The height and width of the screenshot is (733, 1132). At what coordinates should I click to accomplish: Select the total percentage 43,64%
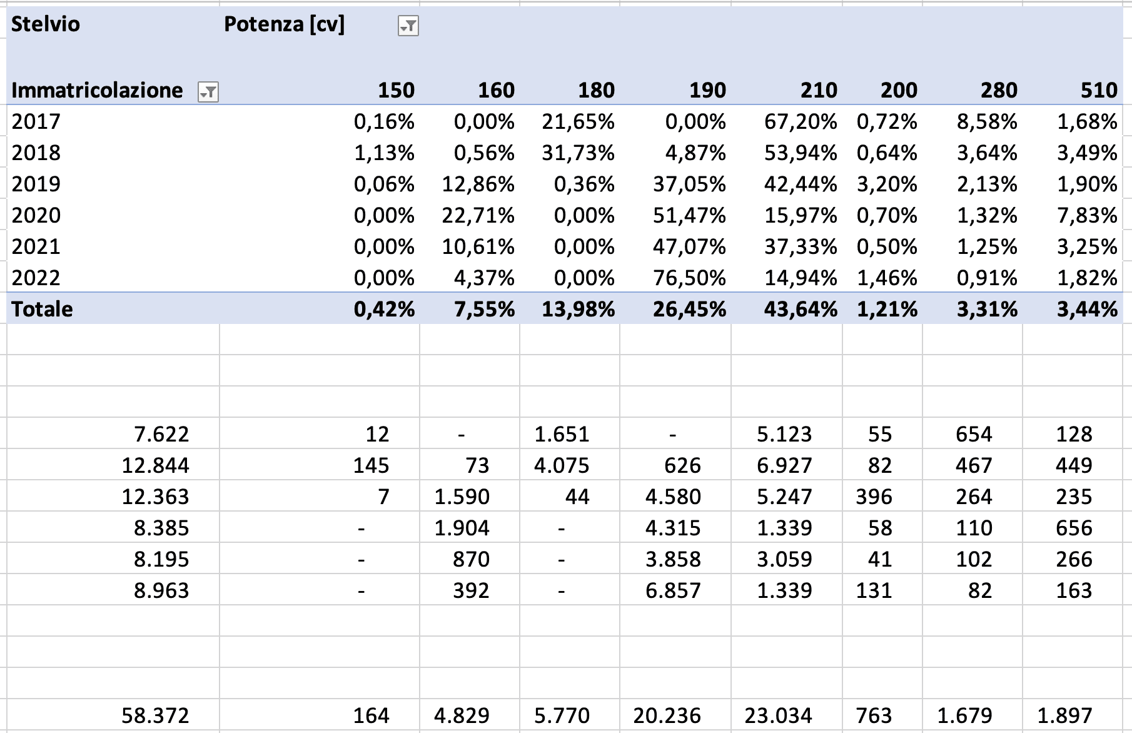(800, 309)
